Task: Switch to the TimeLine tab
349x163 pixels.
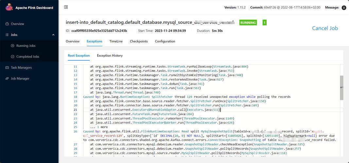Action: click(116, 41)
